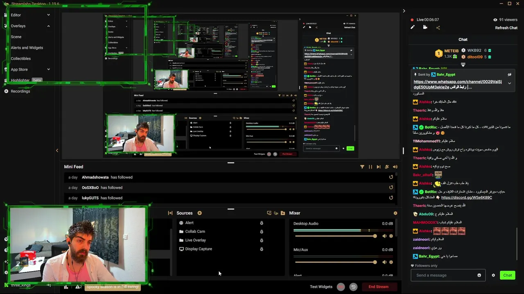524x294 pixels.
Task: Hide the pinned chat message
Action: point(510,75)
